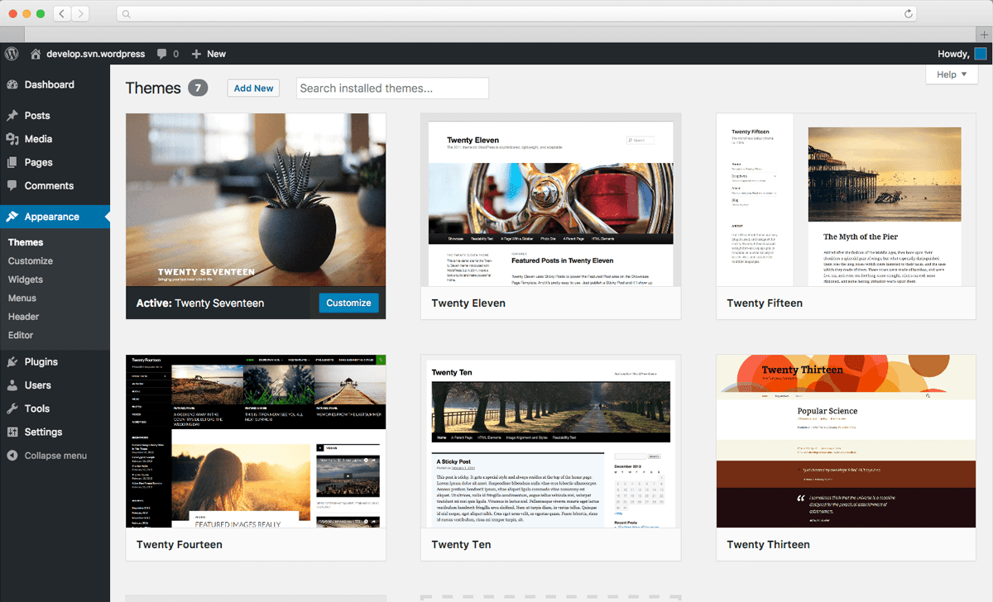Click the Add New button
Image resolution: width=993 pixels, height=602 pixels.
253,88
